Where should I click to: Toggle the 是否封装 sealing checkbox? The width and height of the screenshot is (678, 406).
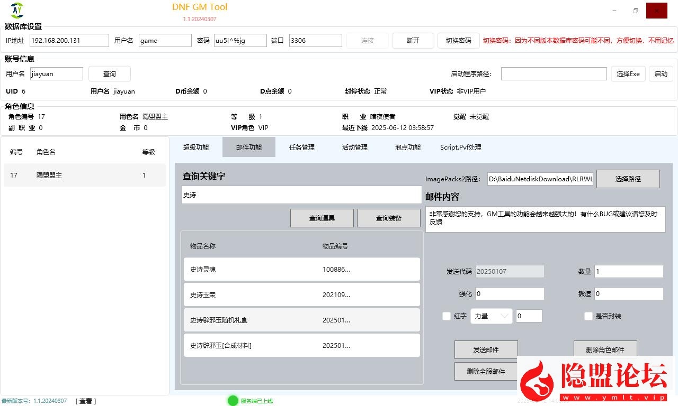pyautogui.click(x=588, y=316)
